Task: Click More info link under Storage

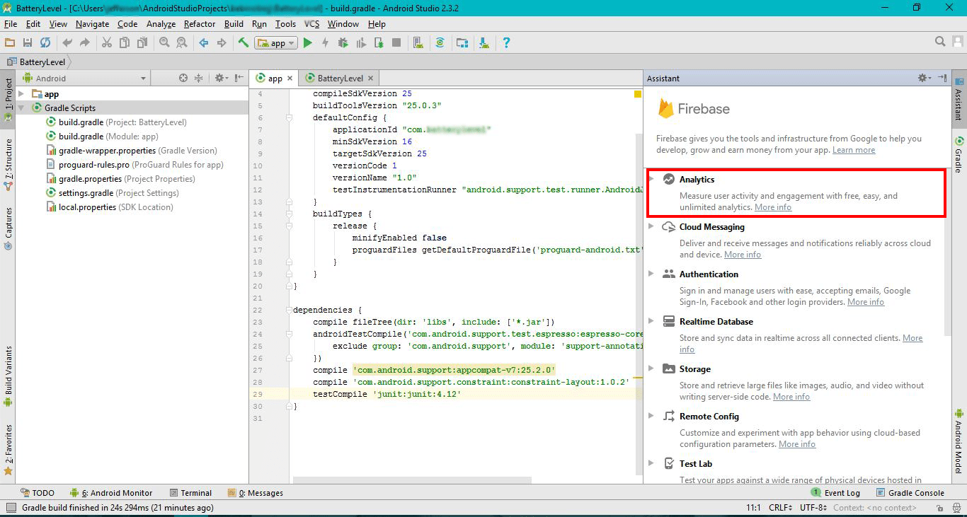Action: [x=791, y=397]
